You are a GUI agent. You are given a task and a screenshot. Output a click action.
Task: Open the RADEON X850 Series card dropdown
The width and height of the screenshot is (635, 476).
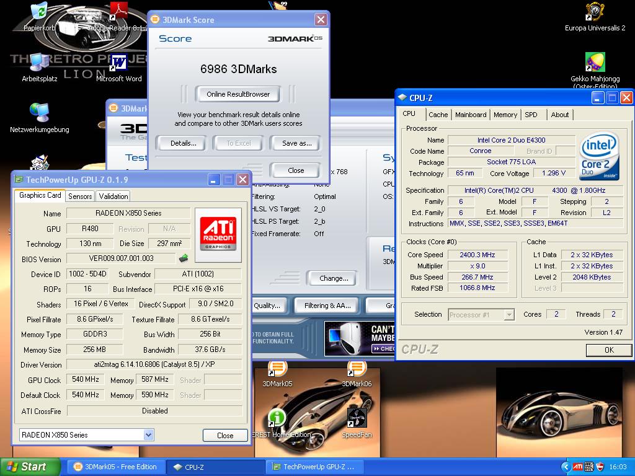[149, 434]
